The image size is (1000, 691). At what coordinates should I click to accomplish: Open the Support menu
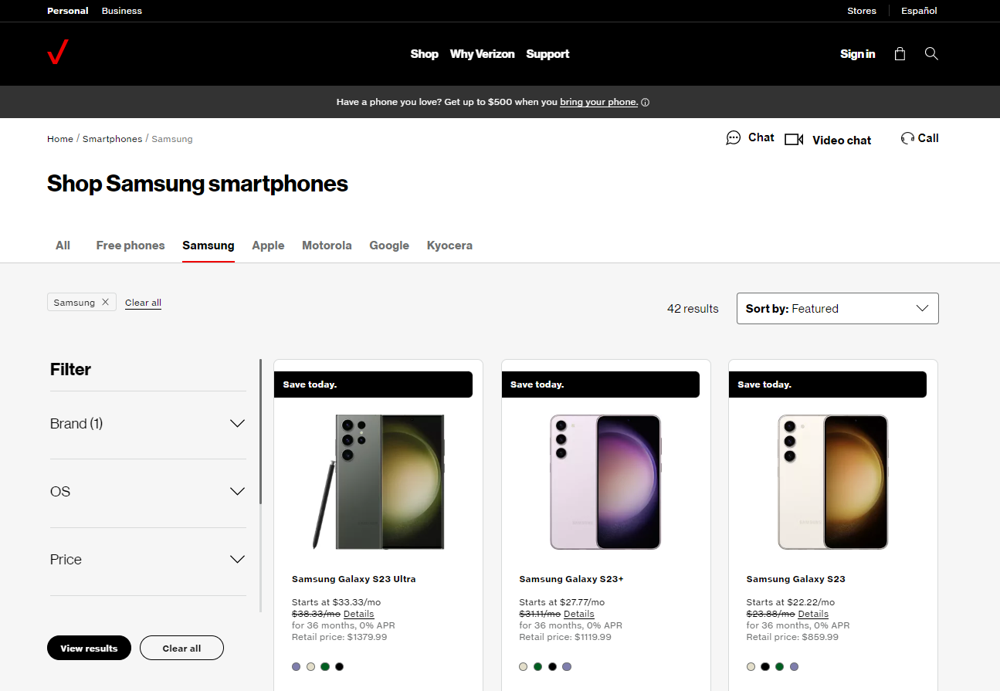[x=547, y=54]
